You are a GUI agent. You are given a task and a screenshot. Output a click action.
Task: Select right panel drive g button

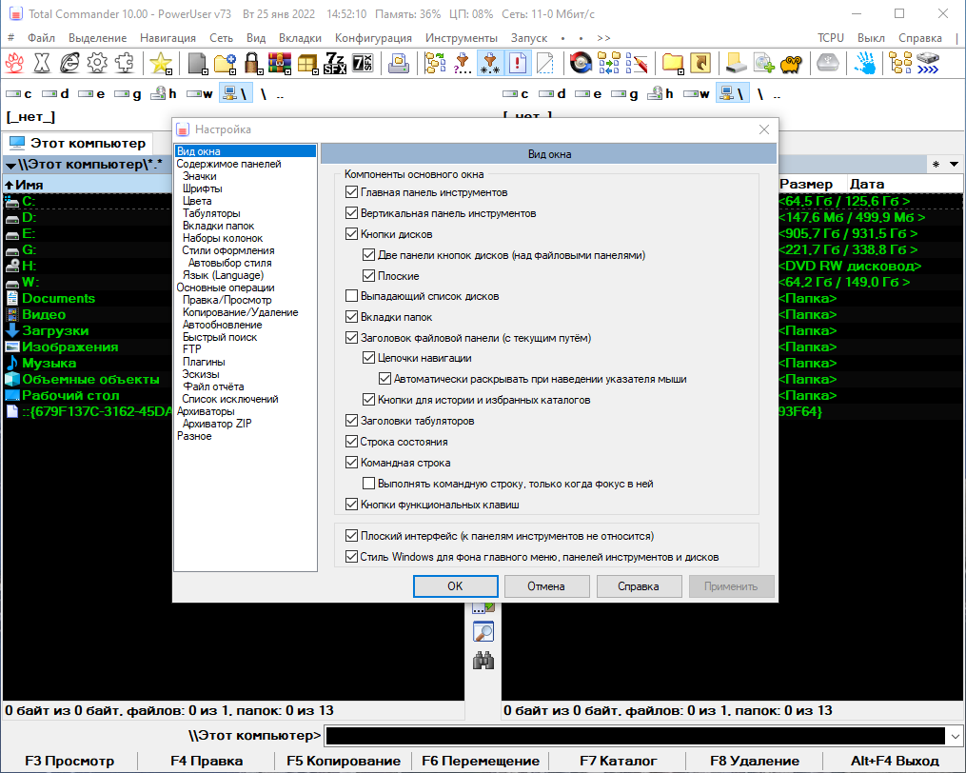(624, 93)
